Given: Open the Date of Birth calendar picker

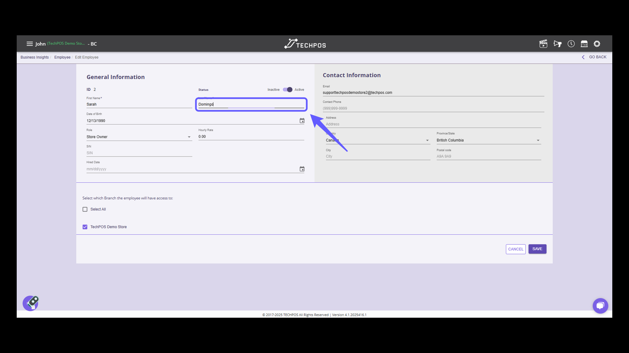Looking at the screenshot, I should (302, 121).
